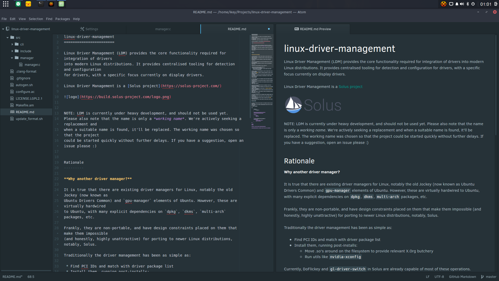The height and width of the screenshot is (281, 499).
Task: Select the README.md editor tab
Action: [x=237, y=29]
